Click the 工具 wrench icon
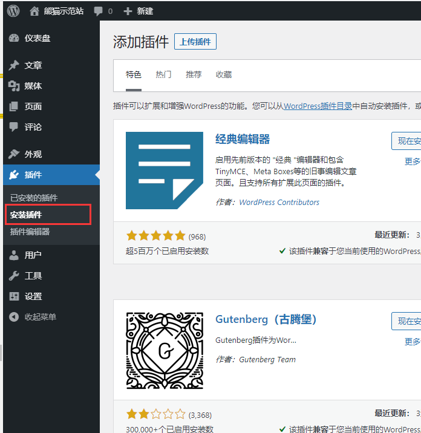Screen dimensions: 421x433 point(14,276)
